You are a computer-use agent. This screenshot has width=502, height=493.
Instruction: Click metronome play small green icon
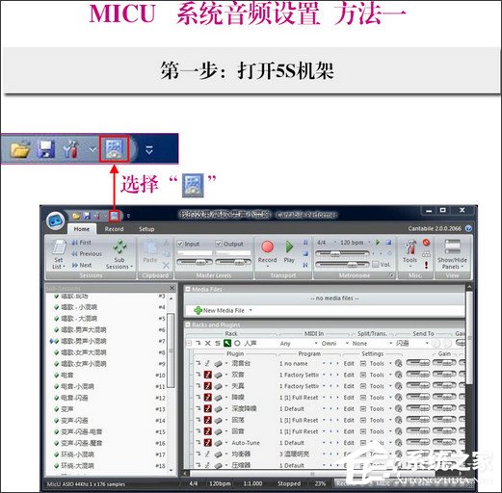[378, 243]
